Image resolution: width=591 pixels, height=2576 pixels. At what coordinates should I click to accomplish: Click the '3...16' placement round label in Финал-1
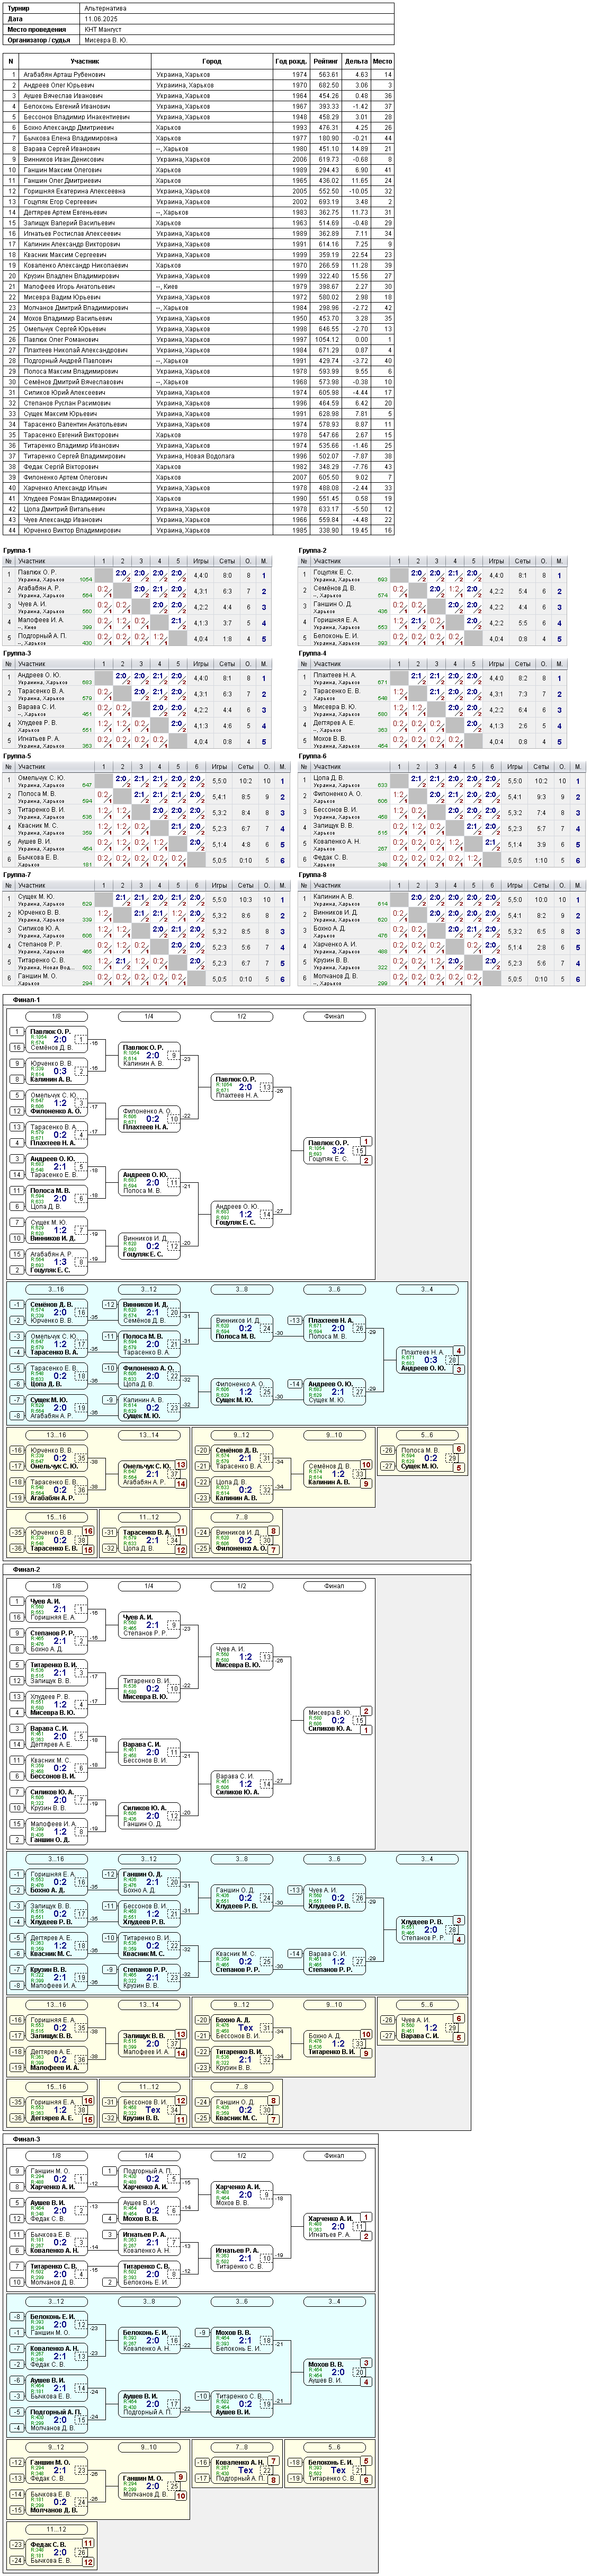(56, 1289)
